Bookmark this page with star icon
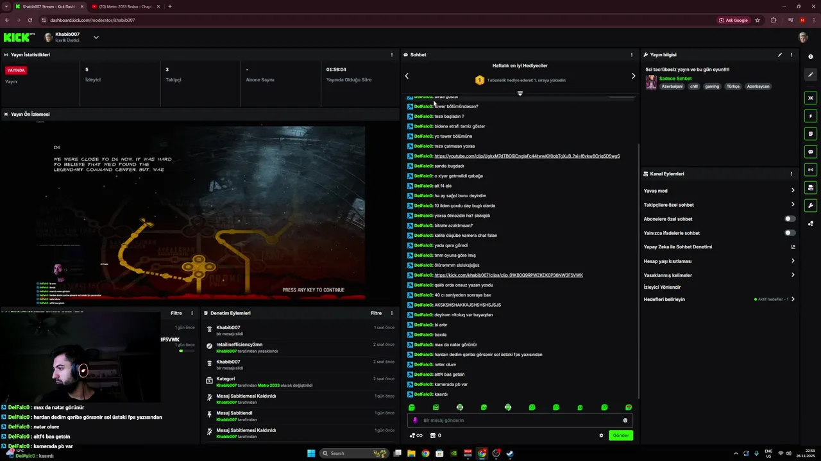 coord(758,20)
